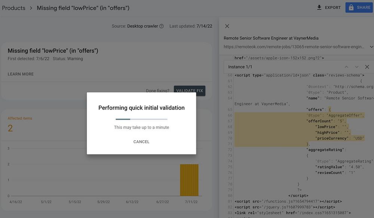
Task: Click the EXPORT download icon
Action: pyautogui.click(x=319, y=7)
